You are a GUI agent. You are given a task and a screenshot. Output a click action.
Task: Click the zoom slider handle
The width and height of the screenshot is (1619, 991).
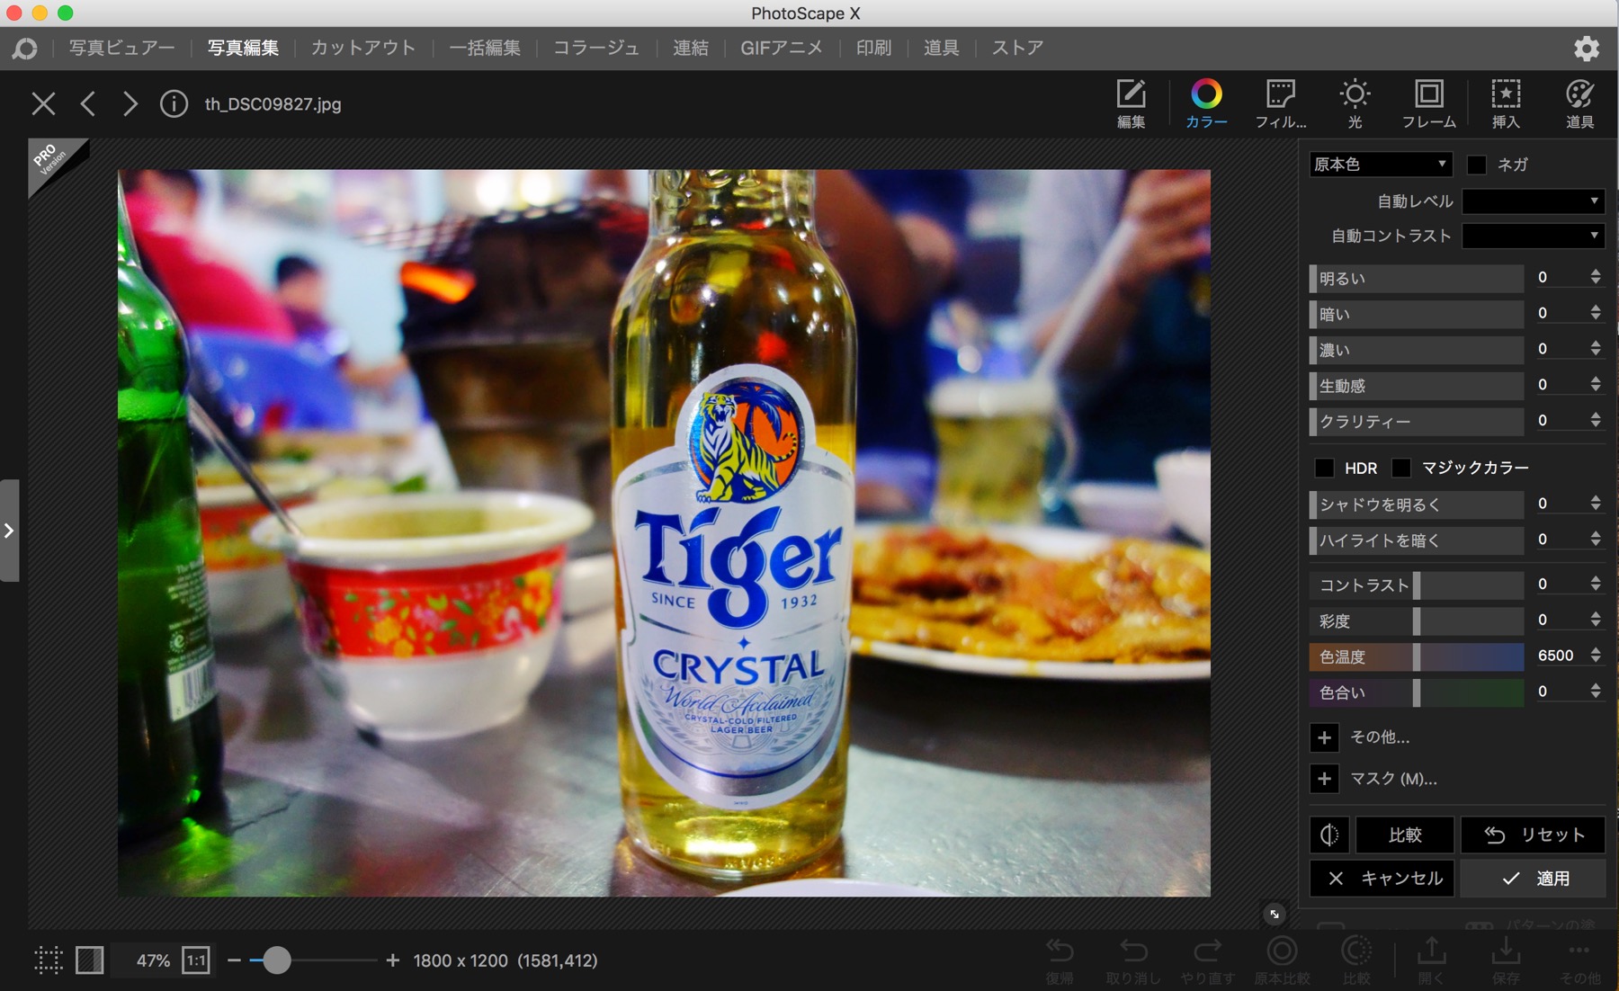(277, 960)
